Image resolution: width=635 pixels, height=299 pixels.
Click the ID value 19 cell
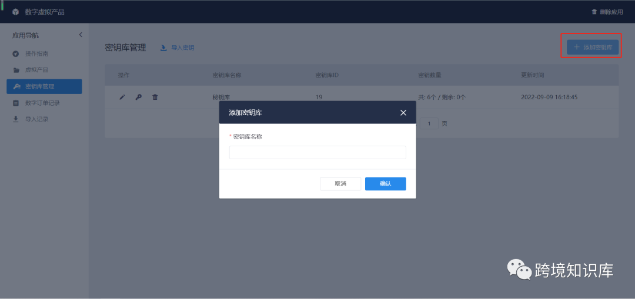319,97
